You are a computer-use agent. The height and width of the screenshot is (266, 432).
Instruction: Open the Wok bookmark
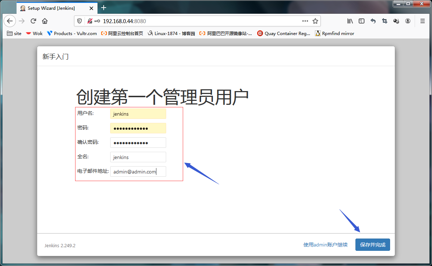click(34, 33)
